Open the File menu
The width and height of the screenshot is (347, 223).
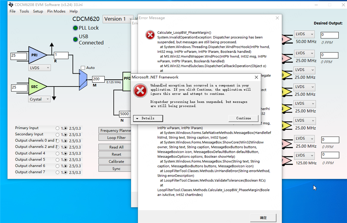[x=12, y=11]
